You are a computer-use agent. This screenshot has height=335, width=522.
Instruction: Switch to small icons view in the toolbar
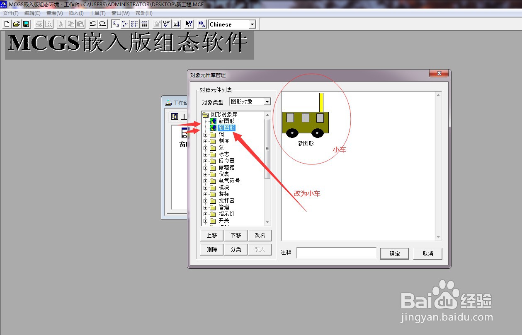pos(125,24)
